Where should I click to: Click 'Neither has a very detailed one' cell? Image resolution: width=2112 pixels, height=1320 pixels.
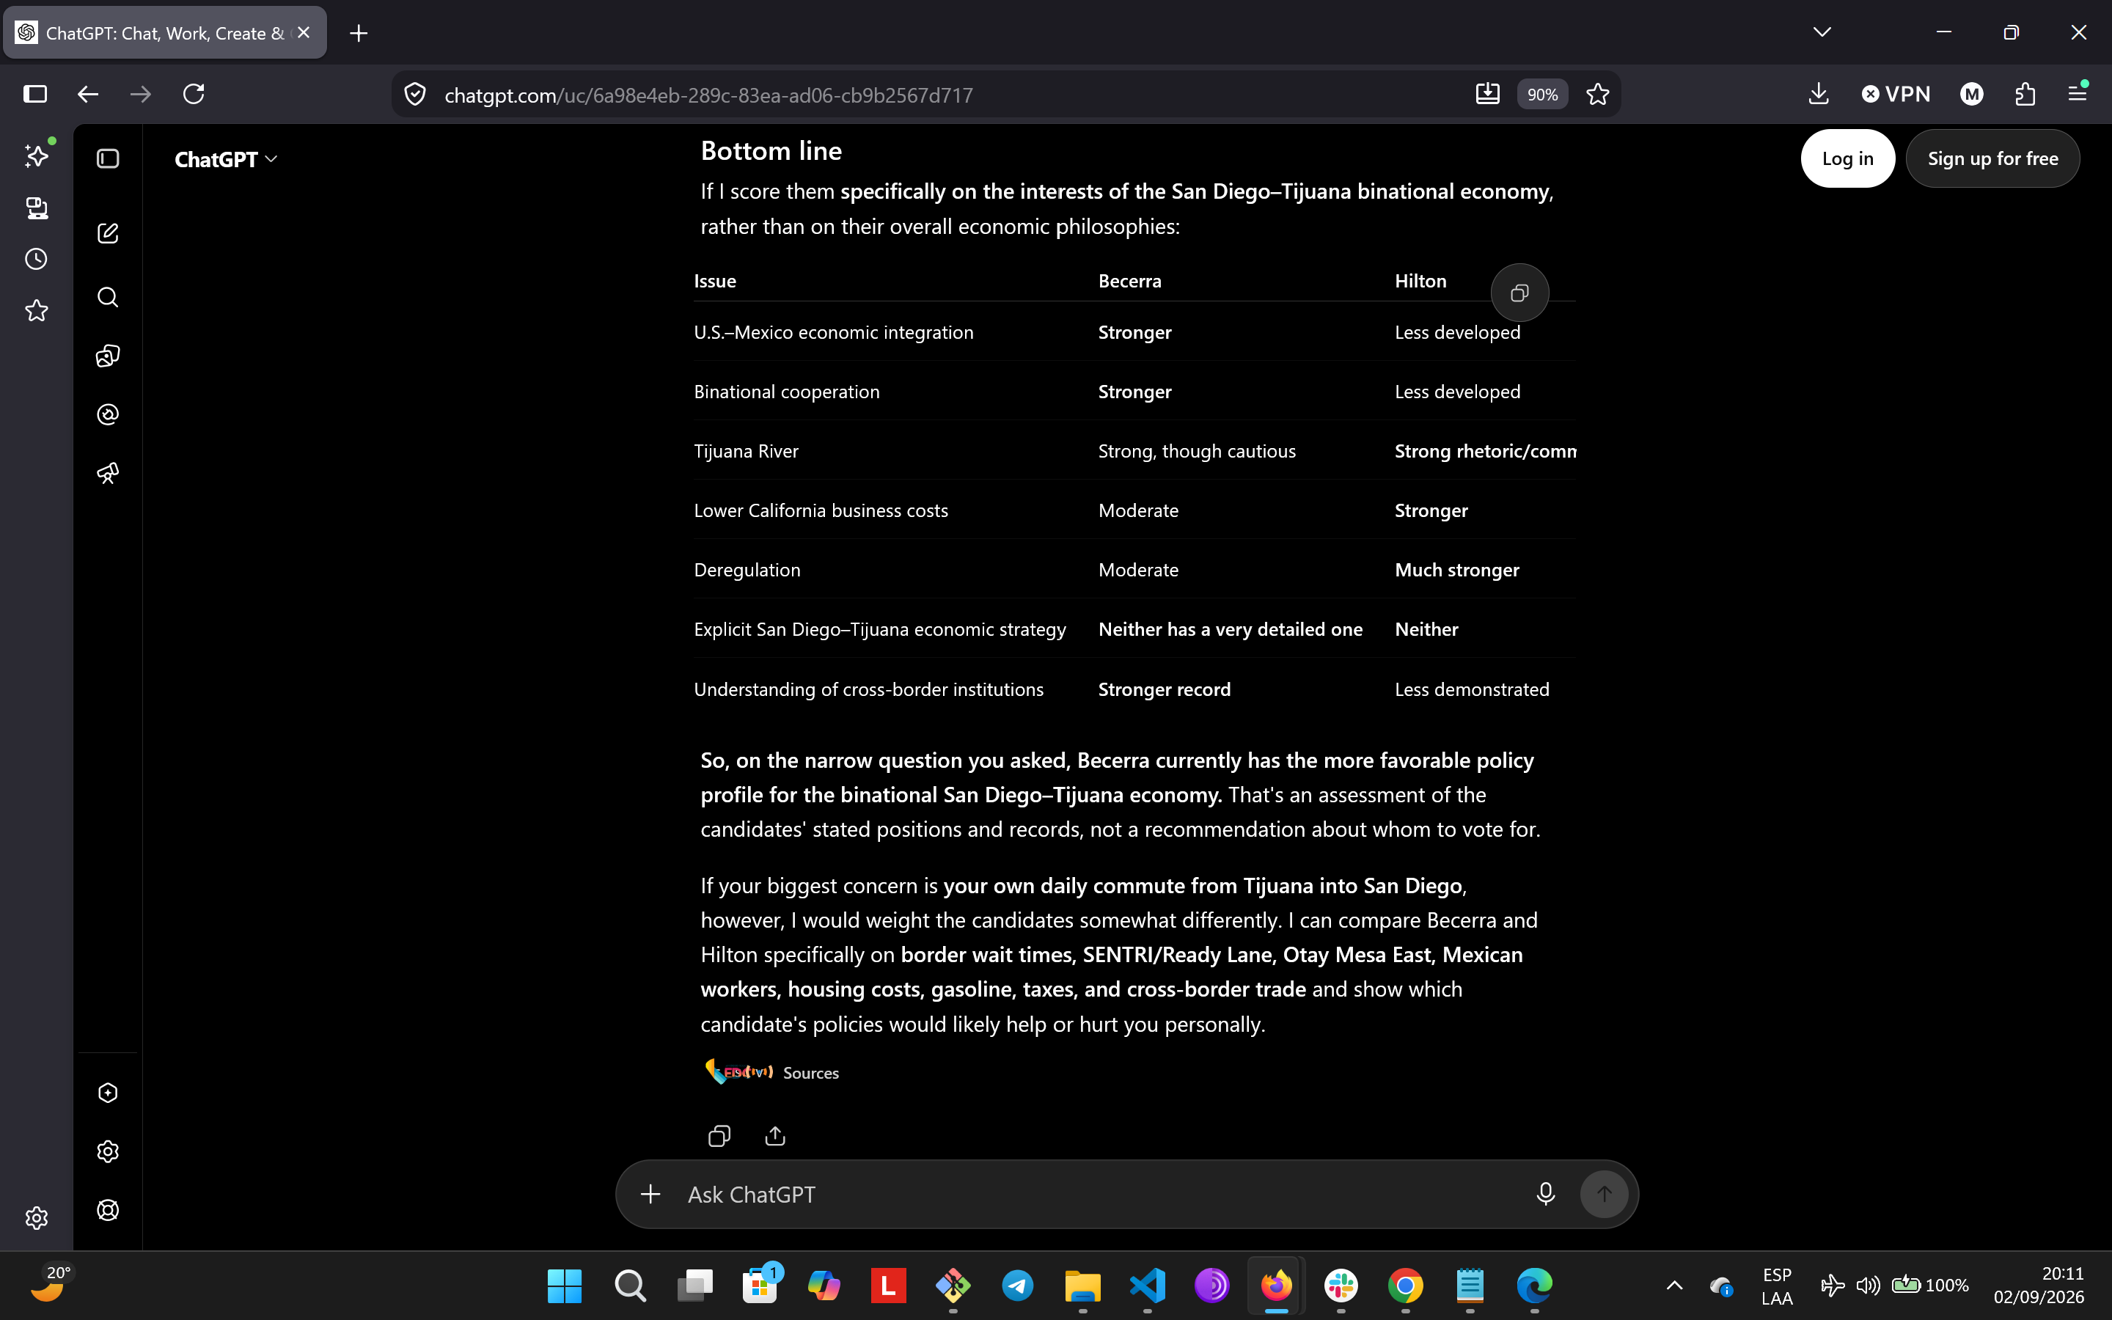[x=1231, y=629]
